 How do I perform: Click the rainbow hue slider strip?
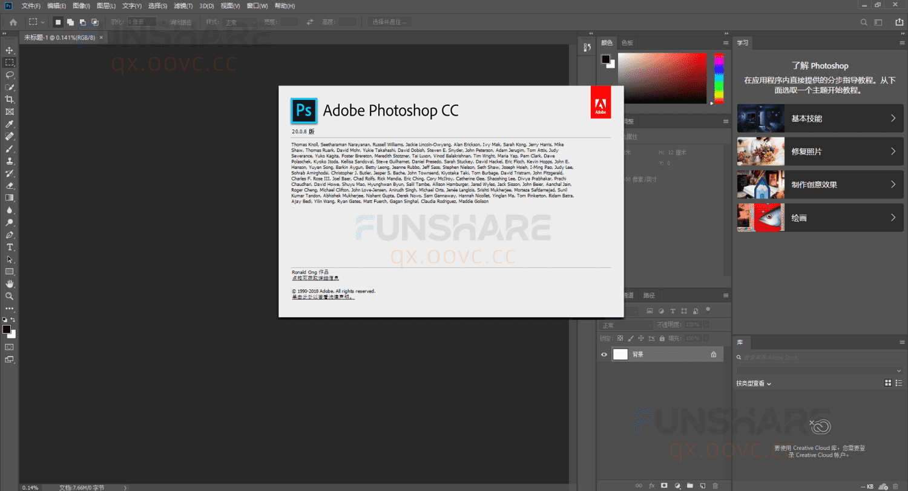[x=719, y=78]
